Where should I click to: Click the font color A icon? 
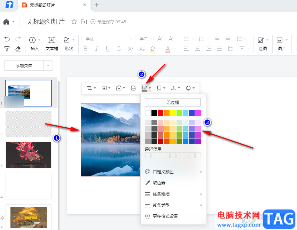click(168, 49)
